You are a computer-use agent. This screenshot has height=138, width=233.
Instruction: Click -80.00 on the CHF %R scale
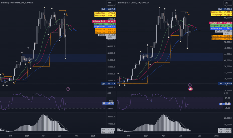coord(110,108)
